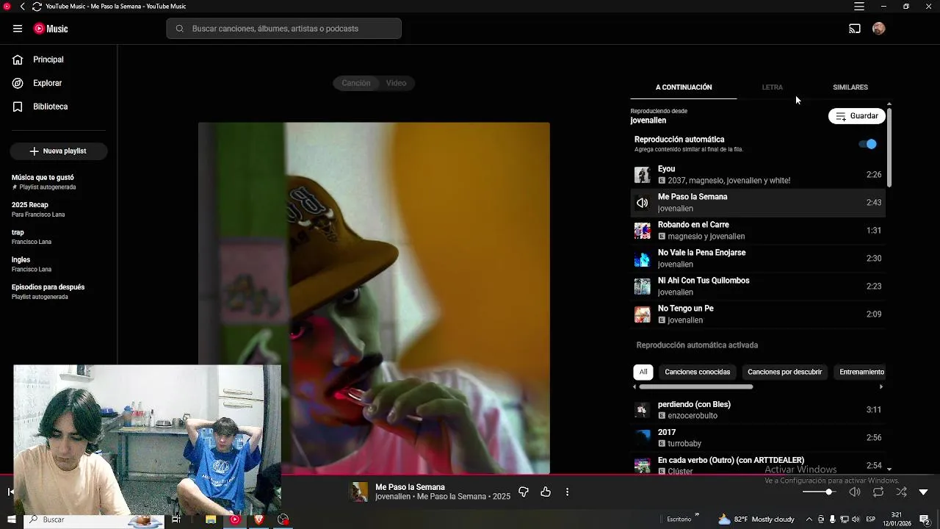Adjust the player volume slider

(x=820, y=492)
